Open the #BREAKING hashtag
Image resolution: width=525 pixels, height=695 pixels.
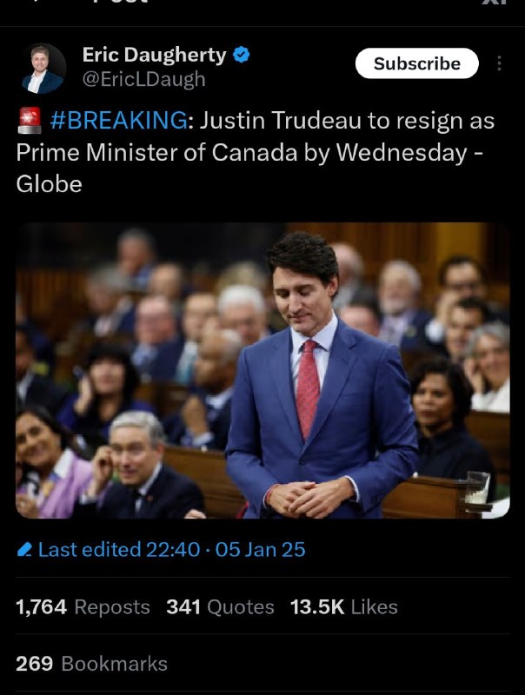click(119, 120)
